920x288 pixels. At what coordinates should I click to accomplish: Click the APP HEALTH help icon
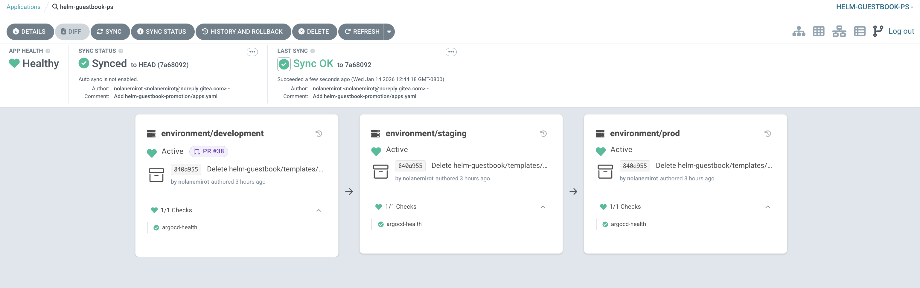[48, 51]
